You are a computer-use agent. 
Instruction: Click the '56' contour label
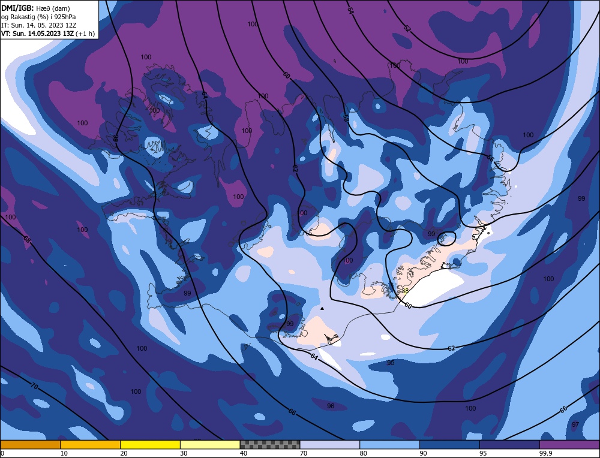click(x=491, y=158)
